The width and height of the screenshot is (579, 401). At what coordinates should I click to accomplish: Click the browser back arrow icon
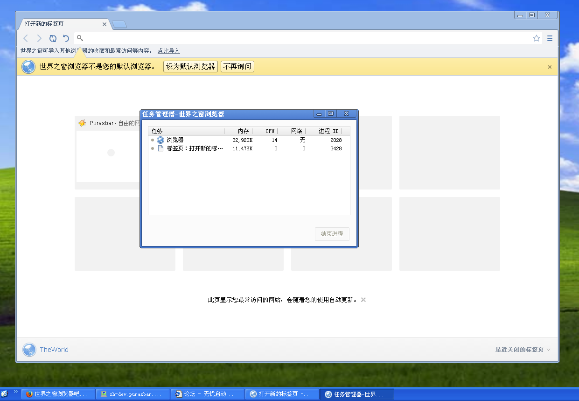[26, 38]
